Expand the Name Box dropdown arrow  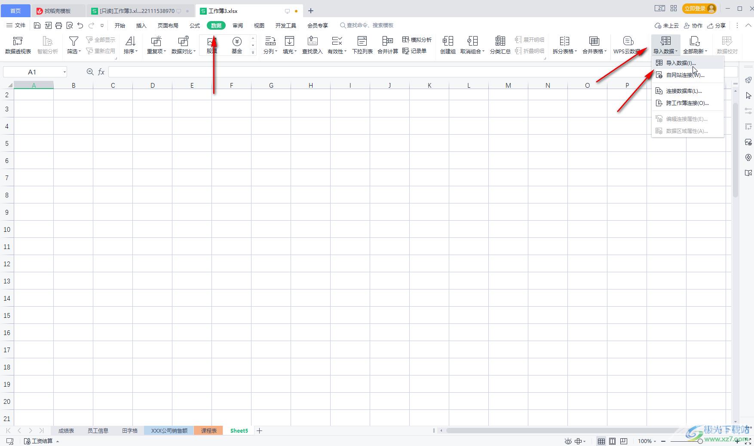click(x=64, y=72)
